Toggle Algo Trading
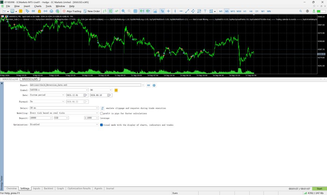Image resolution: width=327 pixels, height=195 pixels. point(72,11)
